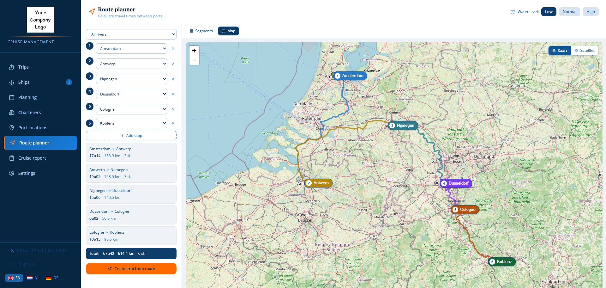Image resolution: width=606 pixels, height=288 pixels.
Task: Open Settings page
Action: tap(40, 173)
